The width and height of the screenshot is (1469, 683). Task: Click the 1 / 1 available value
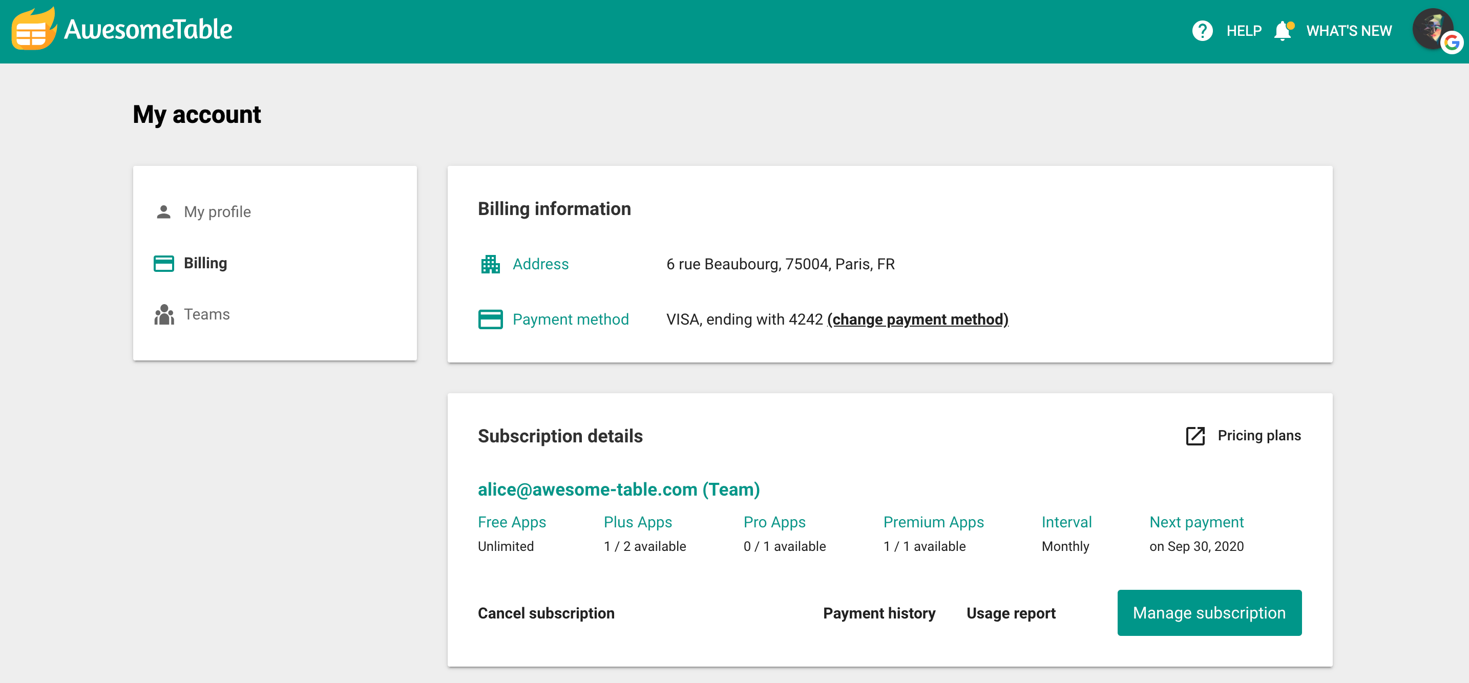(x=924, y=546)
